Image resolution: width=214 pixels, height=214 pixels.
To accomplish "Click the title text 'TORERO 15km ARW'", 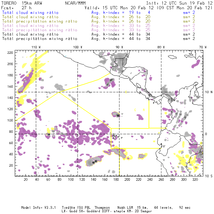I will [22, 3].
